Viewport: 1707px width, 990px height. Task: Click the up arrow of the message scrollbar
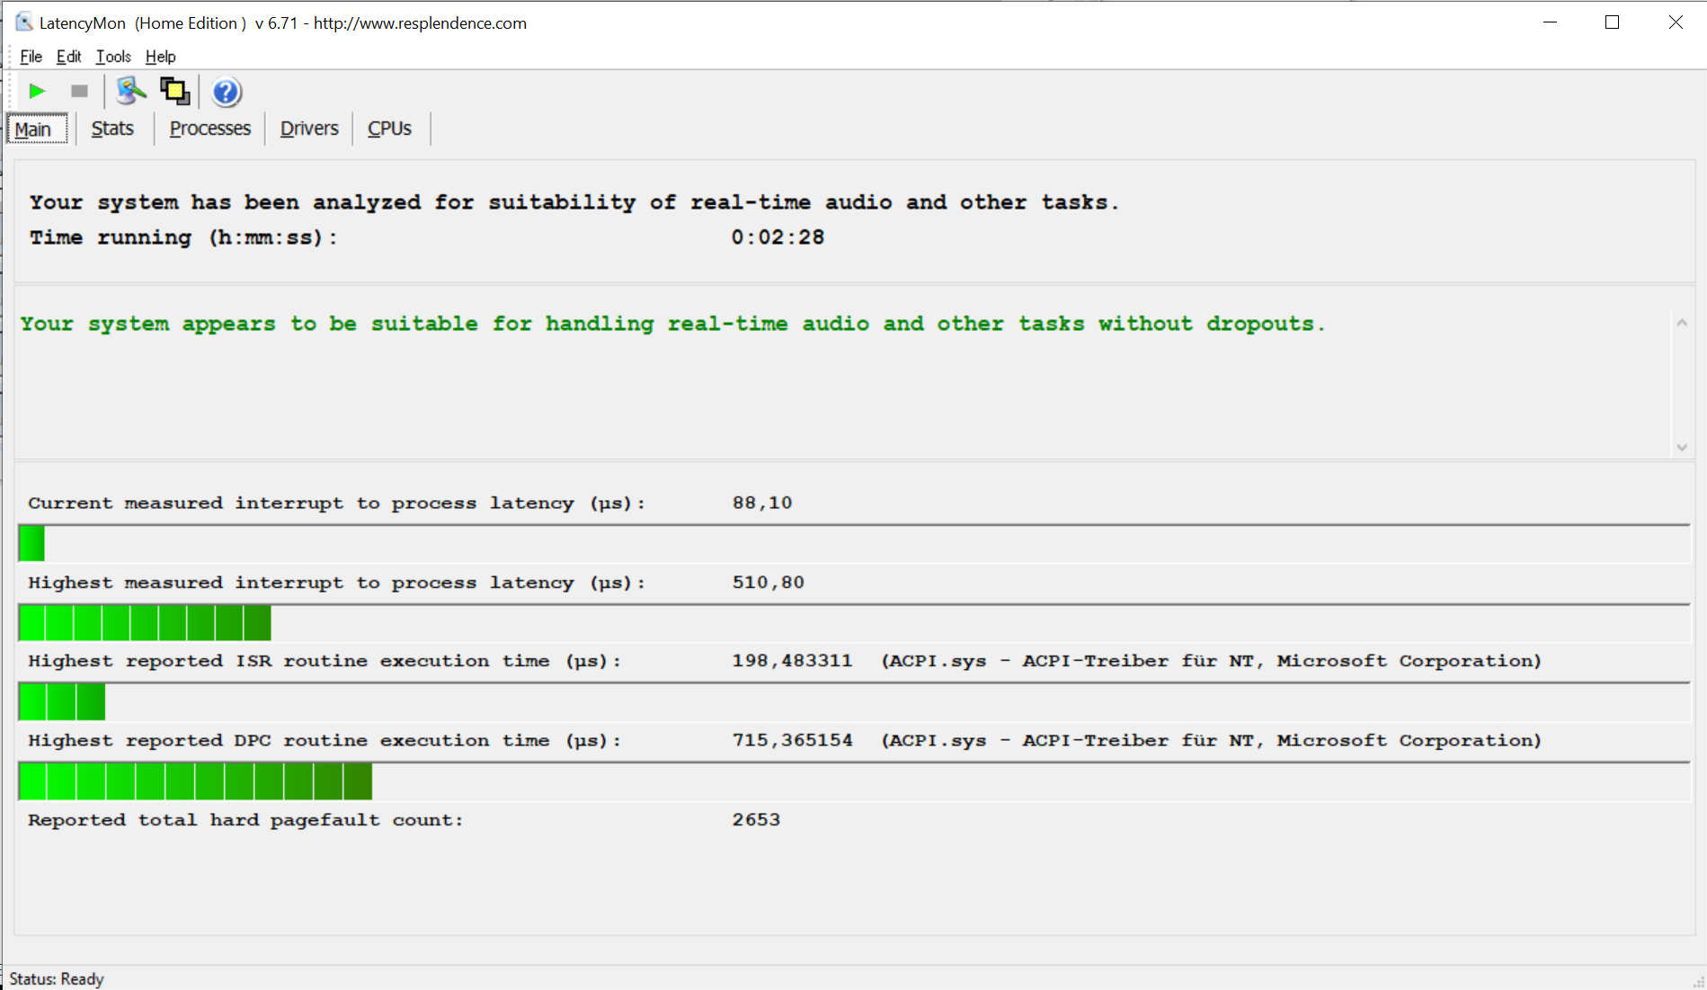tap(1682, 323)
